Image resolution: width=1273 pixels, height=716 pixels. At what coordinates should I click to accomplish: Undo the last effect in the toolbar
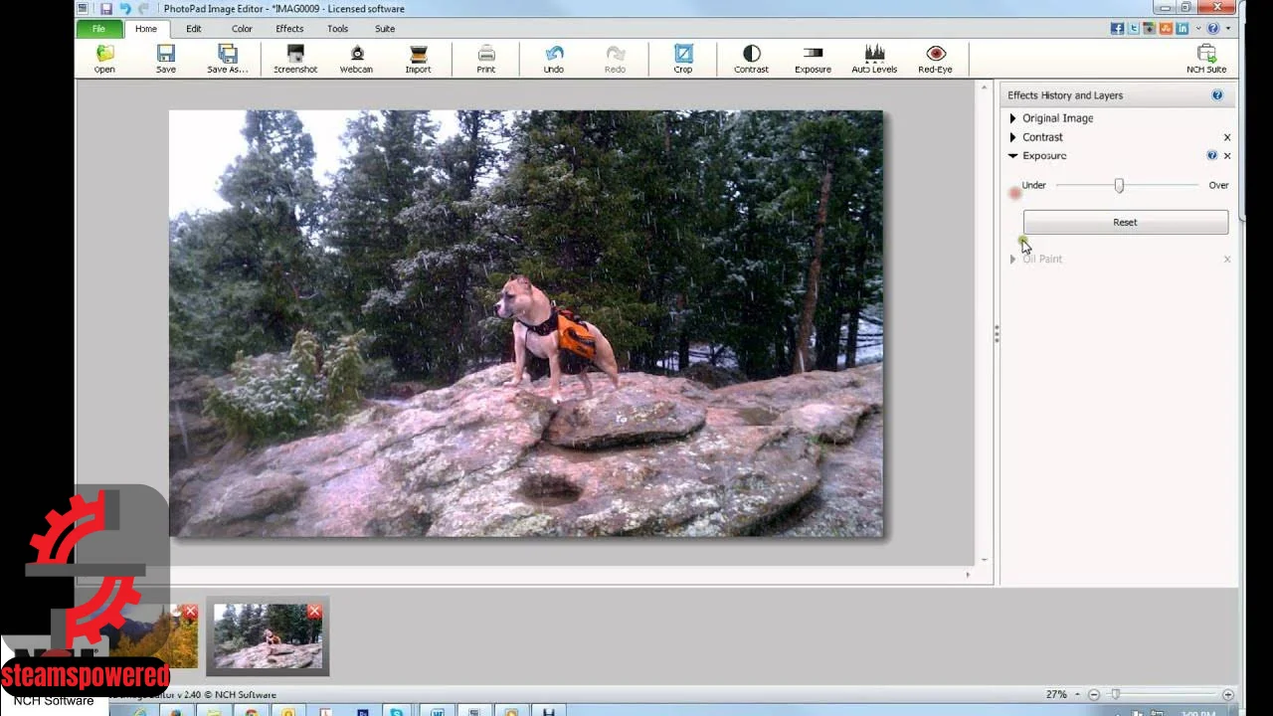554,60
